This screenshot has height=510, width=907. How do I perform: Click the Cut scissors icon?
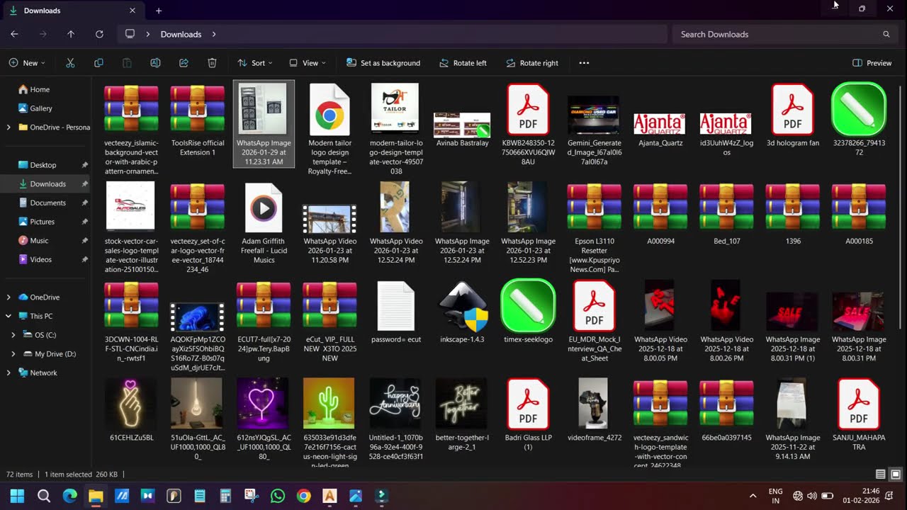70,63
